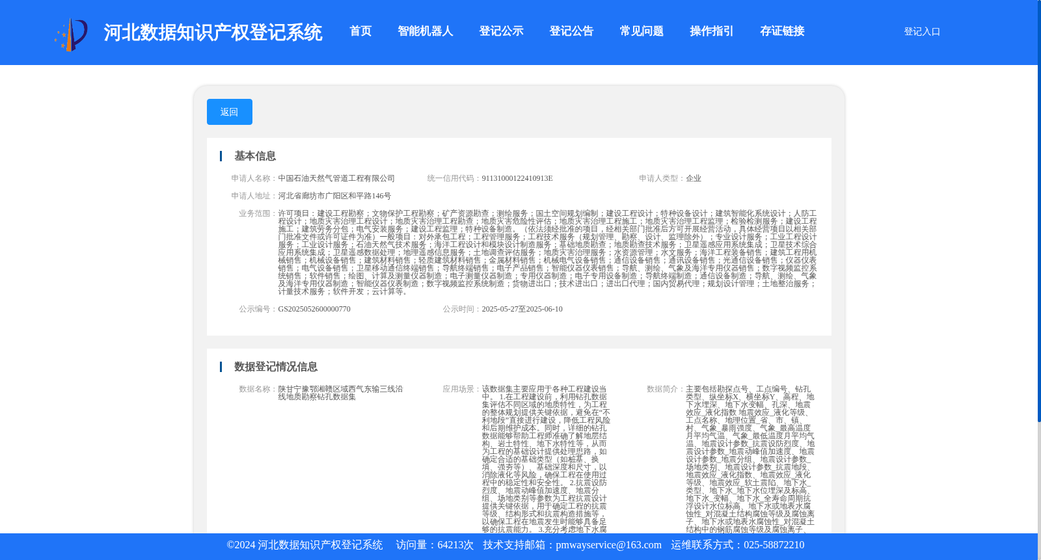Go to 登记公告 page
Screen dimensions: 1041x560
[571, 31]
